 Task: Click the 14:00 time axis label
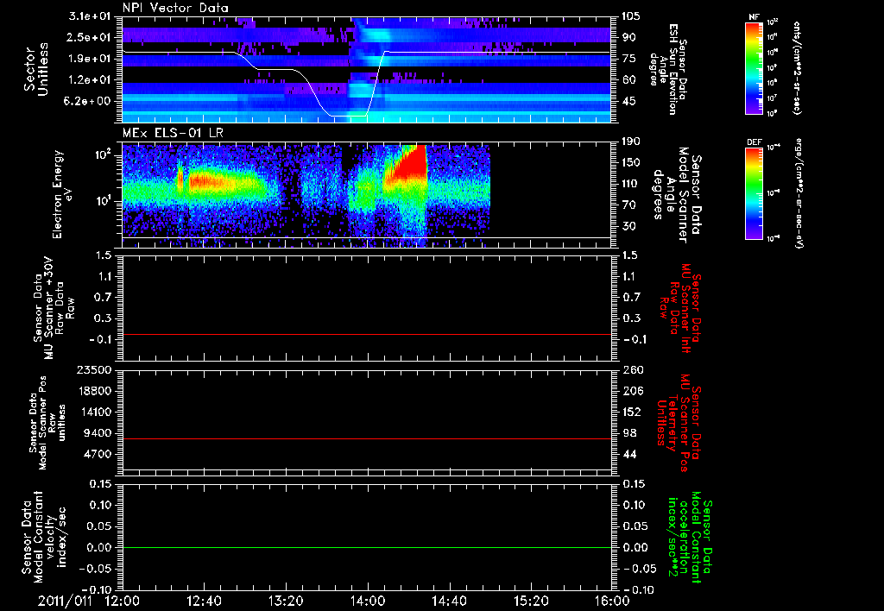(368, 602)
